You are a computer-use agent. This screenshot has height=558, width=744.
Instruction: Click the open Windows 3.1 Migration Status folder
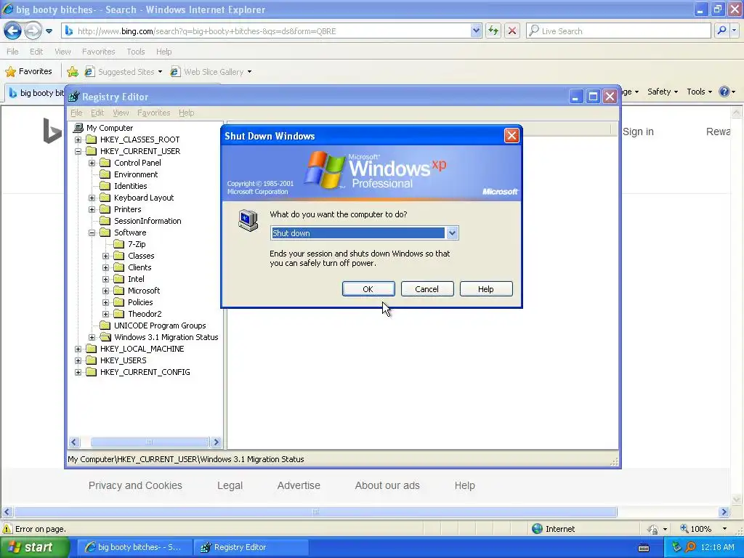point(105,337)
